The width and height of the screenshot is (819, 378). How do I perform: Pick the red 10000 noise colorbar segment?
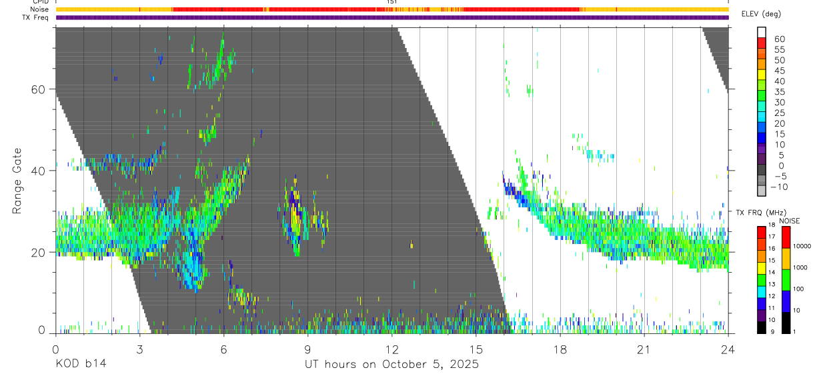(x=785, y=237)
